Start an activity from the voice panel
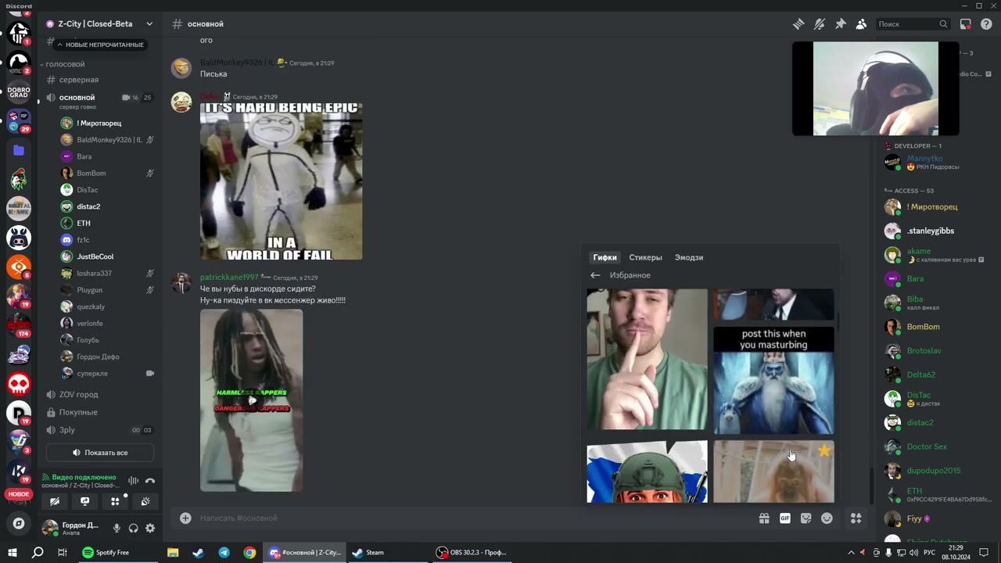 115,501
